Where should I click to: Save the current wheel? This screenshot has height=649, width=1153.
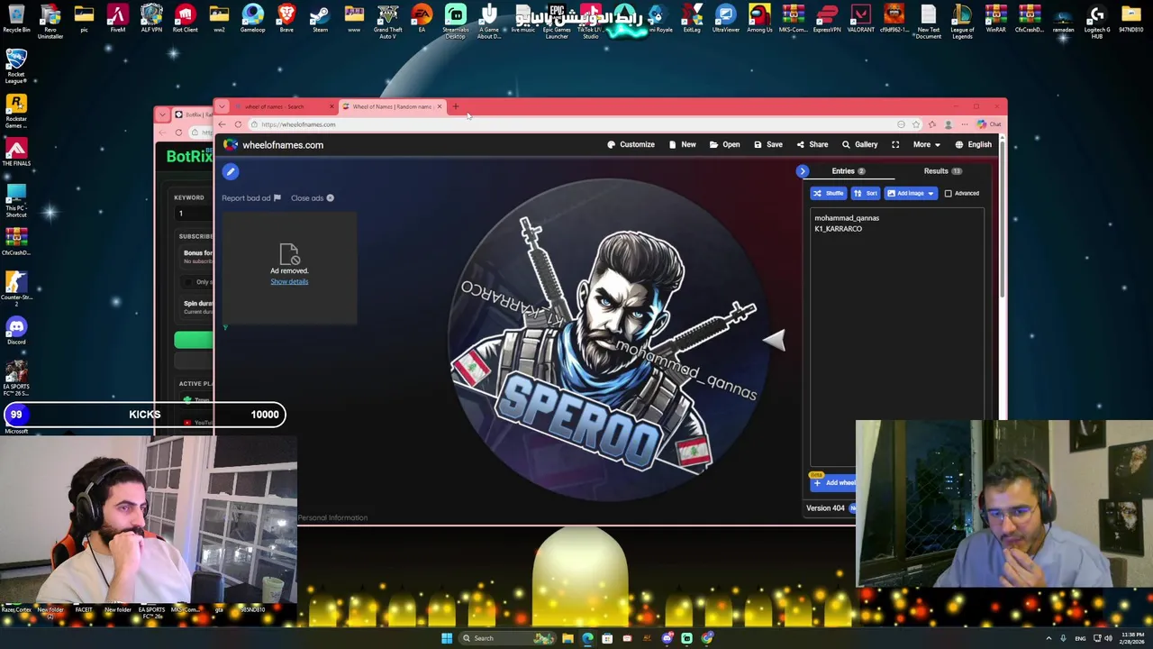click(x=768, y=144)
